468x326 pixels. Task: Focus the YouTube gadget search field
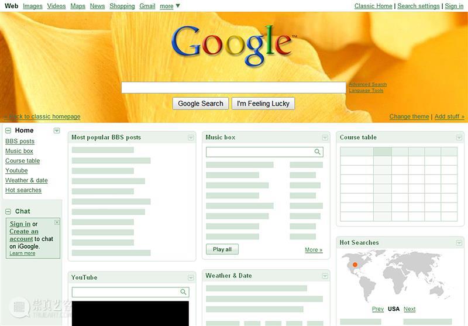pyautogui.click(x=130, y=292)
